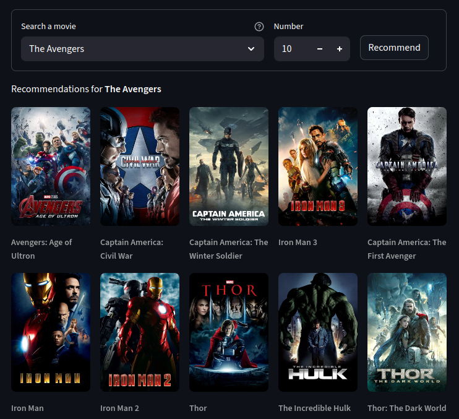Viewport: 459px width, 419px height.
Task: Expand the movie search dropdown chevron
Action: 251,49
